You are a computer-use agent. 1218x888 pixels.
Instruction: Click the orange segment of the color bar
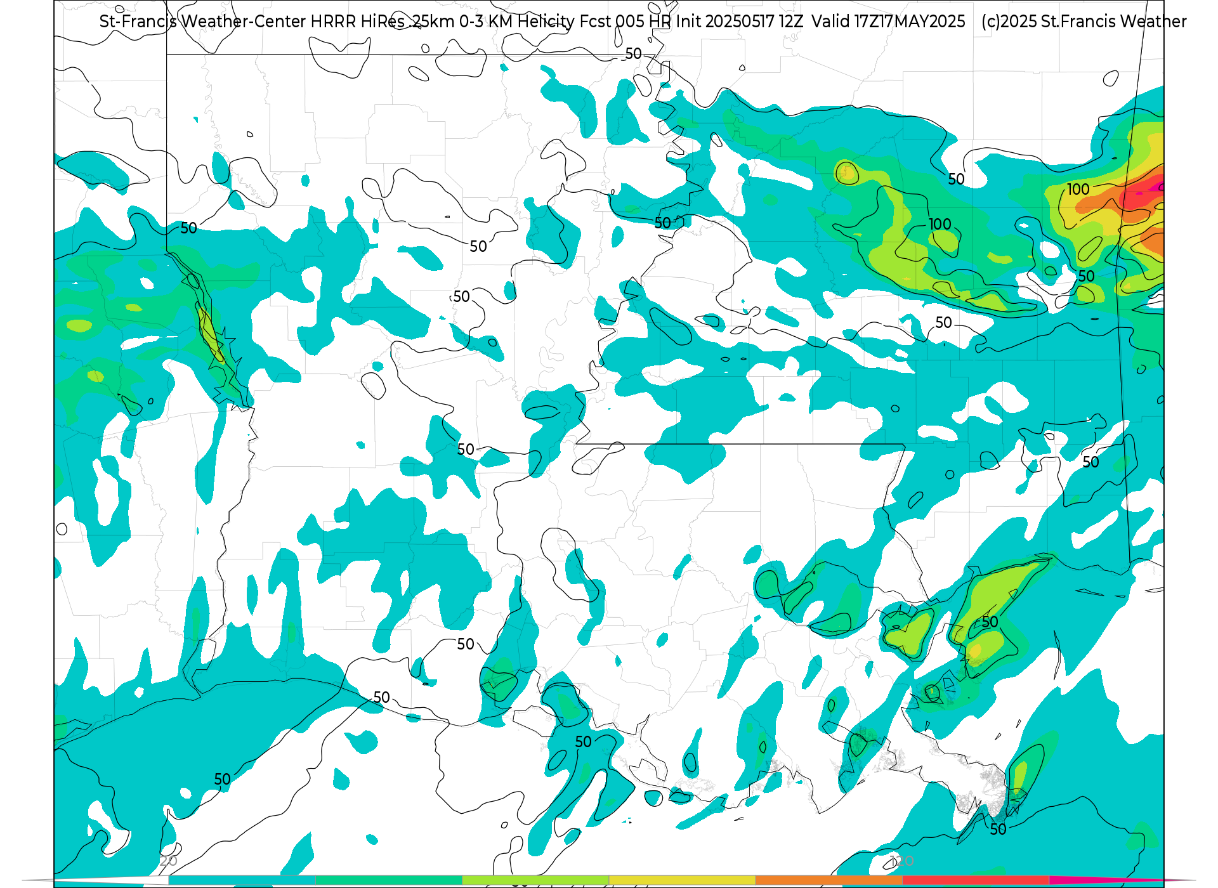pyautogui.click(x=828, y=880)
